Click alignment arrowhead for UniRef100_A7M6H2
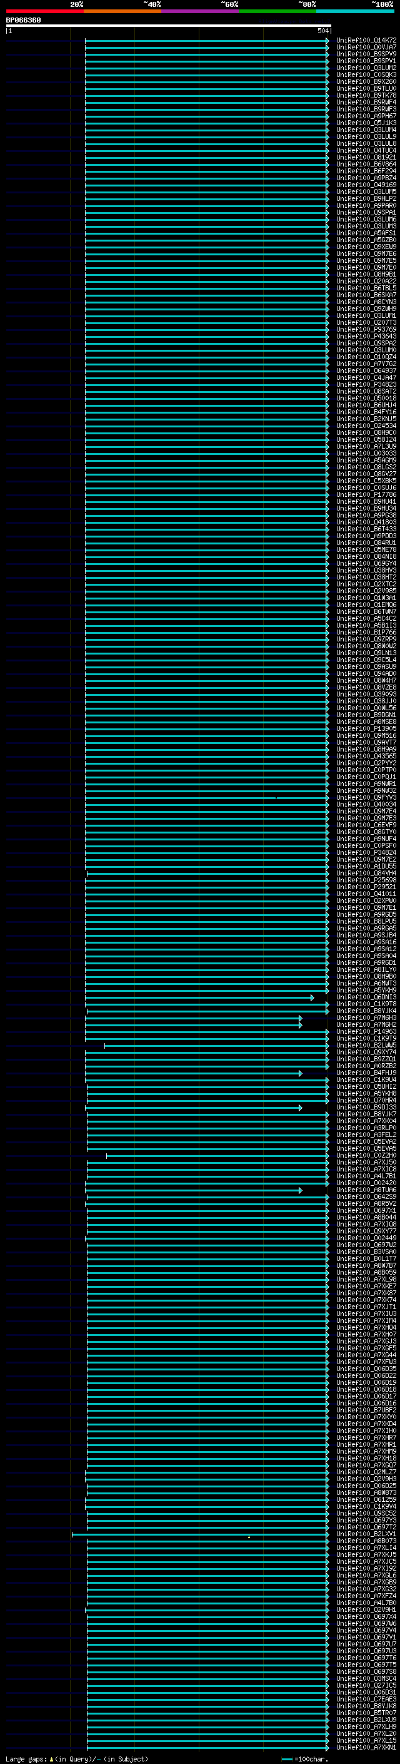Viewport: 400px width, 1764px height. click(300, 1025)
